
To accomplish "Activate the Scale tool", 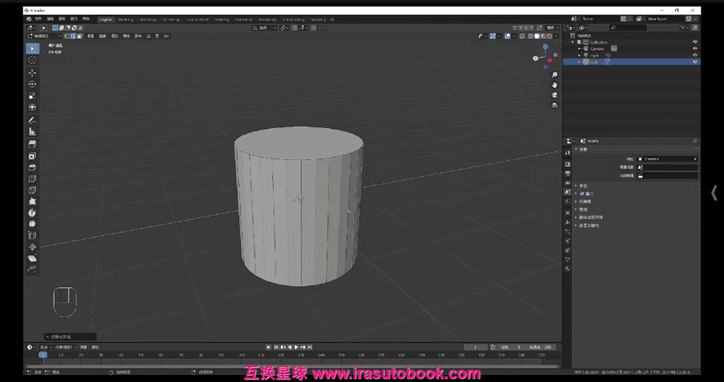I will click(x=33, y=95).
